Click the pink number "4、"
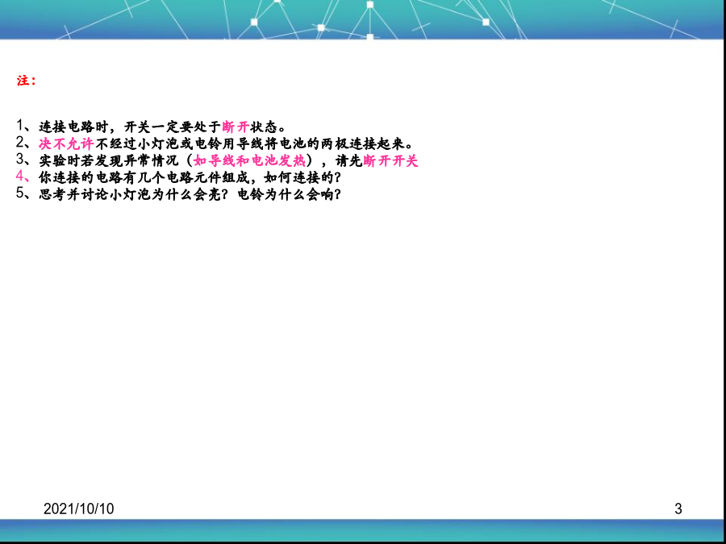Image resolution: width=726 pixels, height=544 pixels. 23,176
